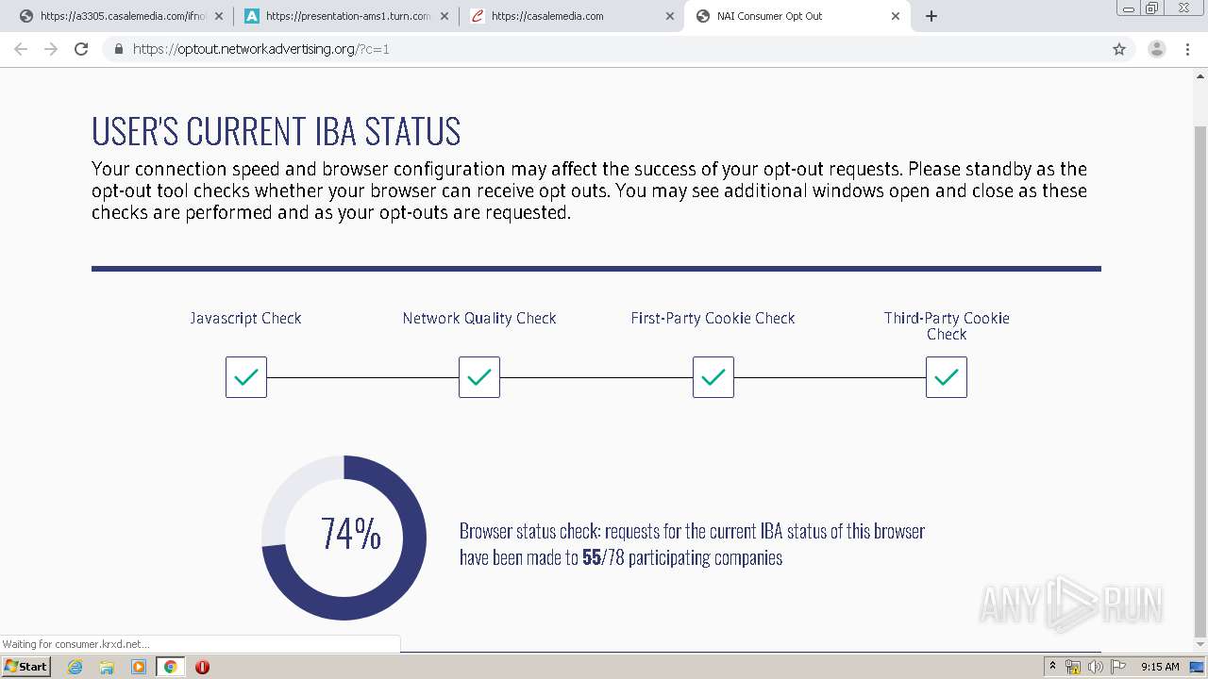
Task: Click the "55/78 participating companies" text
Action: [x=682, y=557]
